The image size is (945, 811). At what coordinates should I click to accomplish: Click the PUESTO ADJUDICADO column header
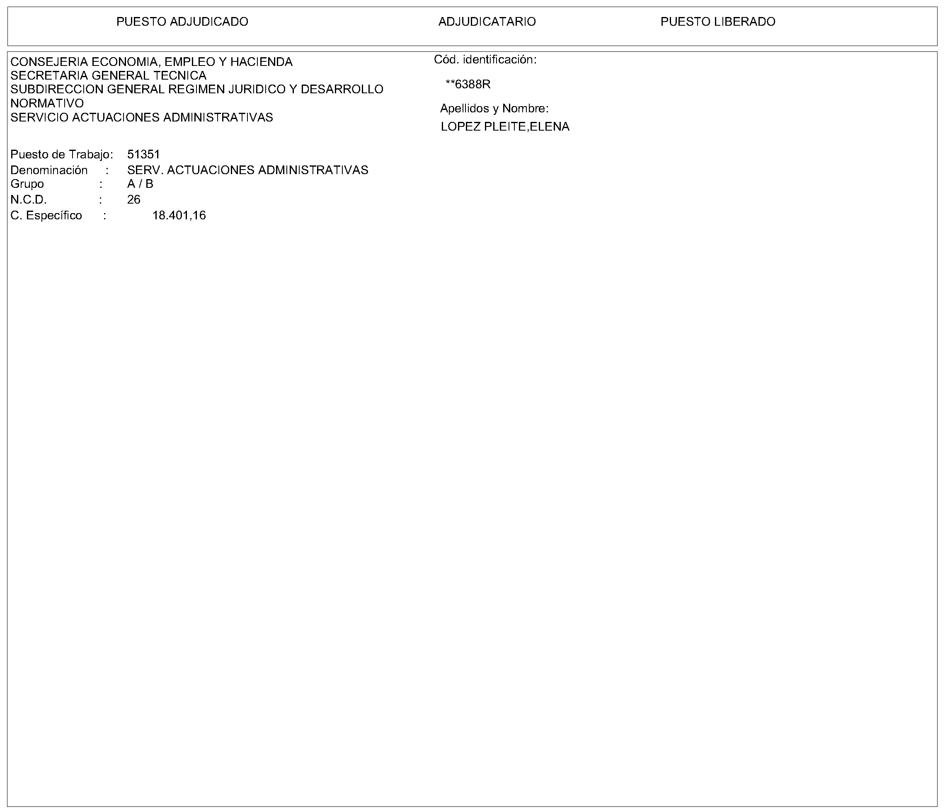[182, 22]
